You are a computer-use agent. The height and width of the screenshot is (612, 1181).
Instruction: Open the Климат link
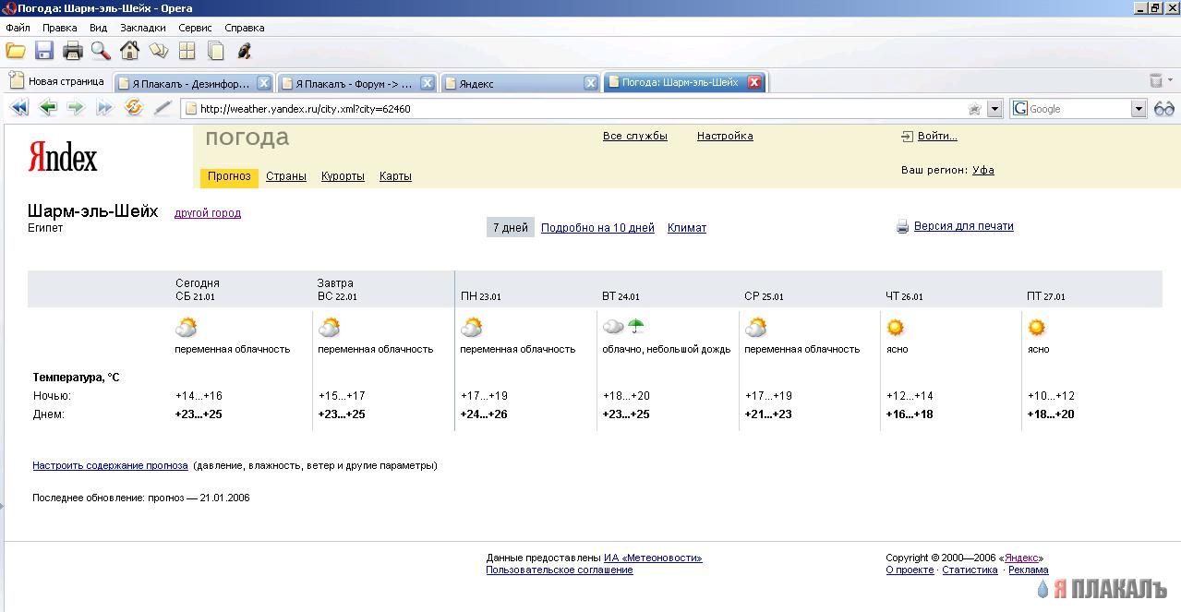tap(687, 228)
